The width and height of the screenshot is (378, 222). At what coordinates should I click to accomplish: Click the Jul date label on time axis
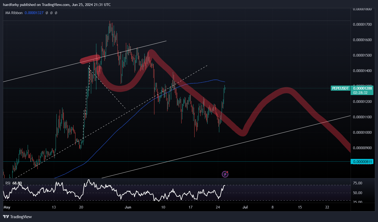245,207
